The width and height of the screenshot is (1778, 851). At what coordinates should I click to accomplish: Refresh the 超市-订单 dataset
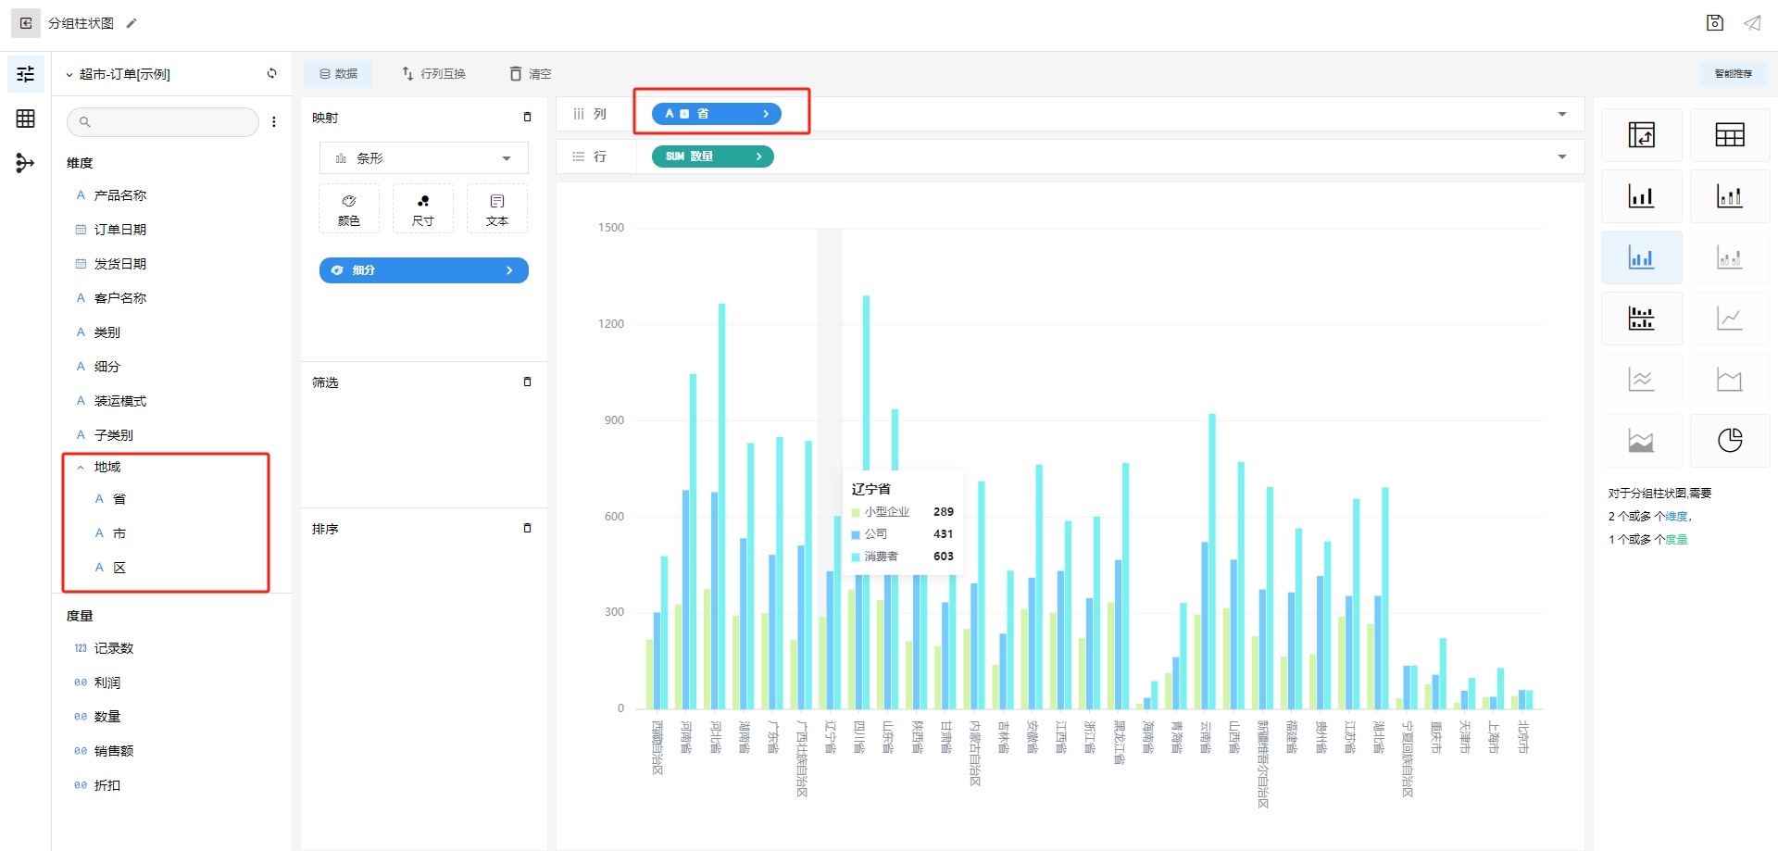271,73
